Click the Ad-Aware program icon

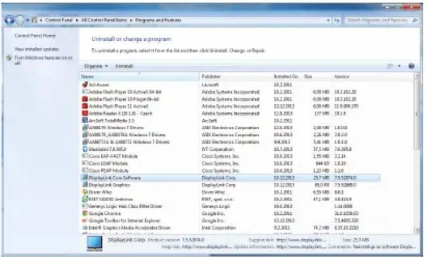click(x=85, y=84)
